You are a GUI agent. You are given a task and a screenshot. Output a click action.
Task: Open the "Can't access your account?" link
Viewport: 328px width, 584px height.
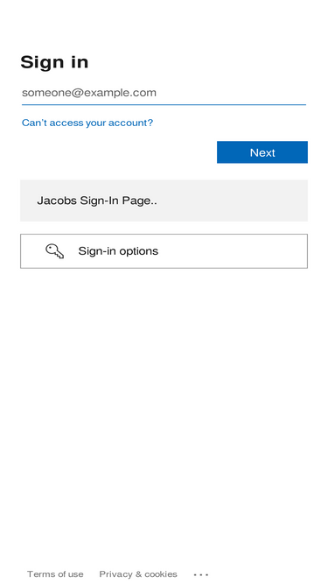tap(87, 123)
